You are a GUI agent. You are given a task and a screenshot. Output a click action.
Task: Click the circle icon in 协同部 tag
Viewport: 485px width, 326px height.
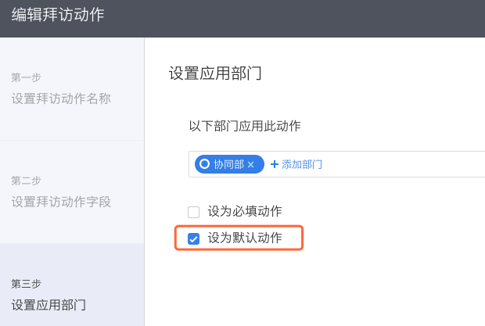(205, 164)
